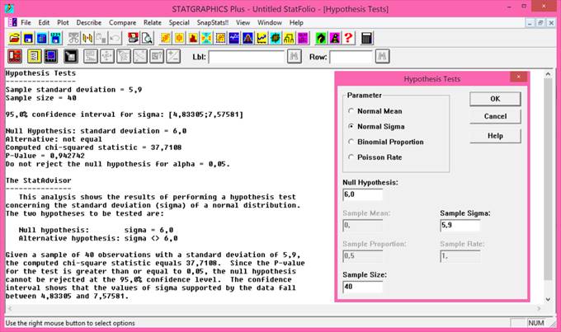Viewport: 561px width, 332px height.
Task: Click the Open StatFolio folder icon
Action: [x=15, y=38]
